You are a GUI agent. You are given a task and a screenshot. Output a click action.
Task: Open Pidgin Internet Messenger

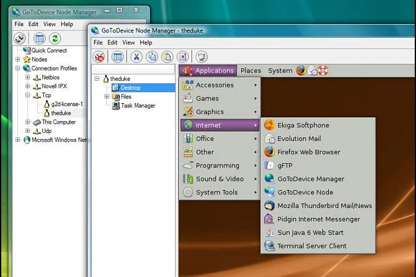coord(318,219)
